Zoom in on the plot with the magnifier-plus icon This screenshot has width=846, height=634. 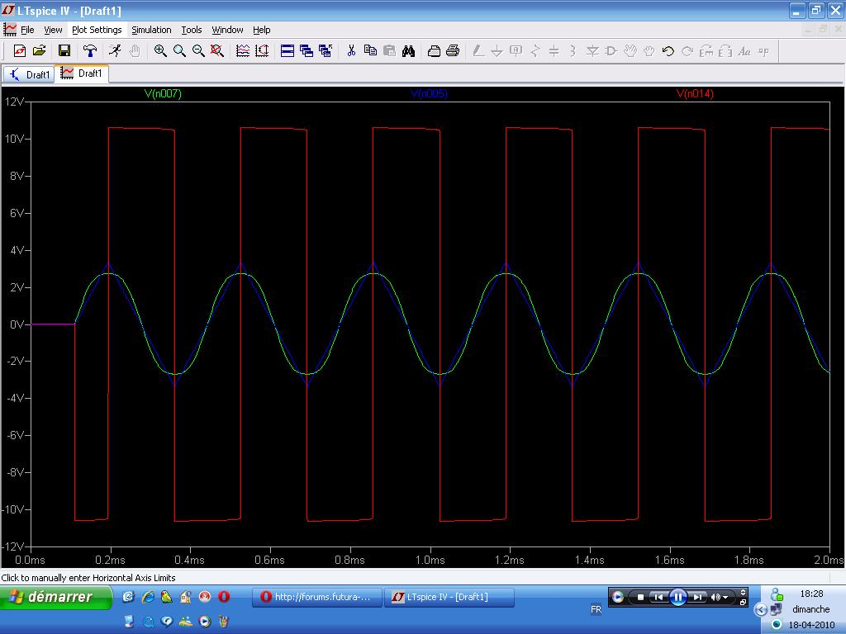tap(160, 51)
